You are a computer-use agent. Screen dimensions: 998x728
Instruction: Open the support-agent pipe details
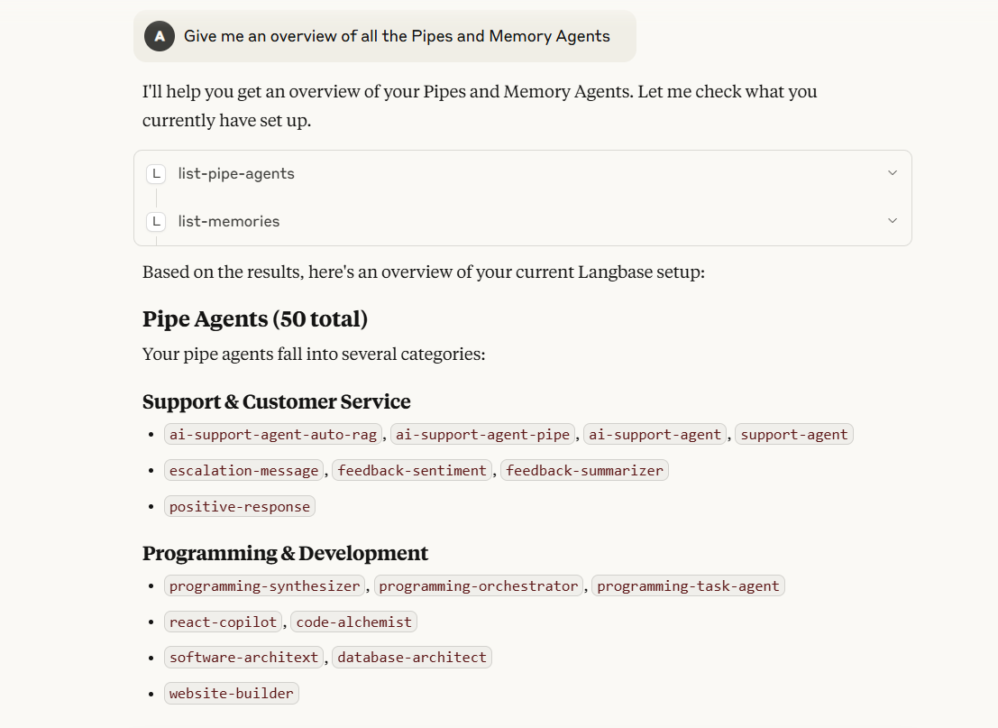[x=793, y=434]
